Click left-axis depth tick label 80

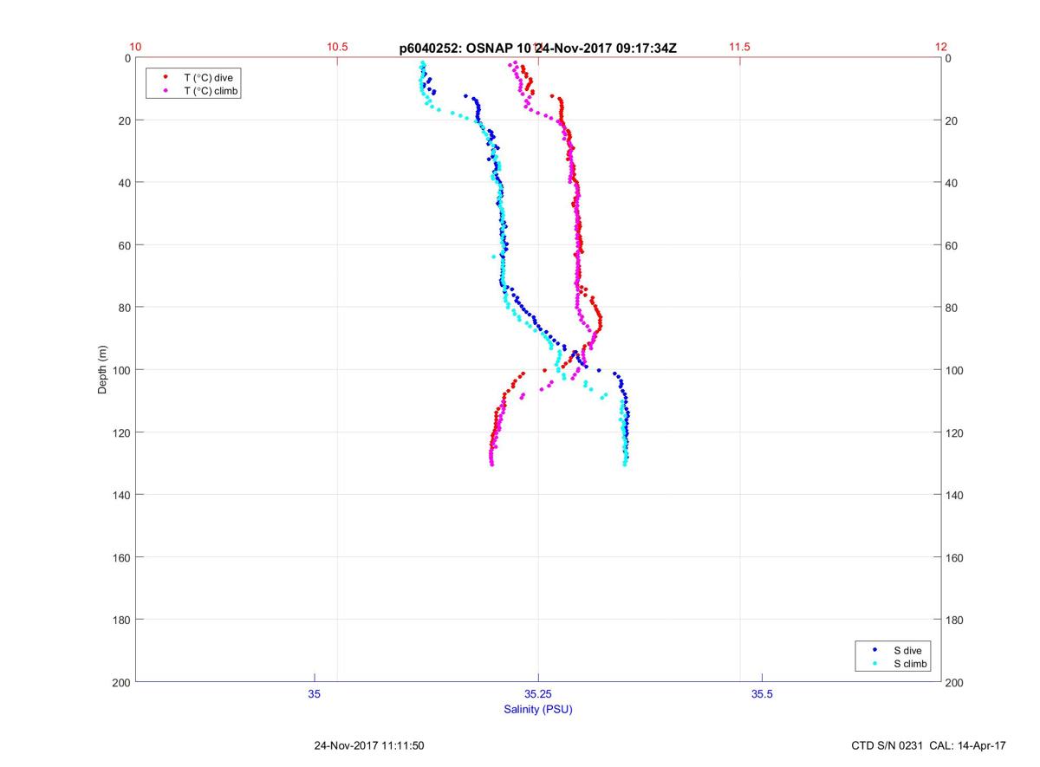[x=125, y=308]
